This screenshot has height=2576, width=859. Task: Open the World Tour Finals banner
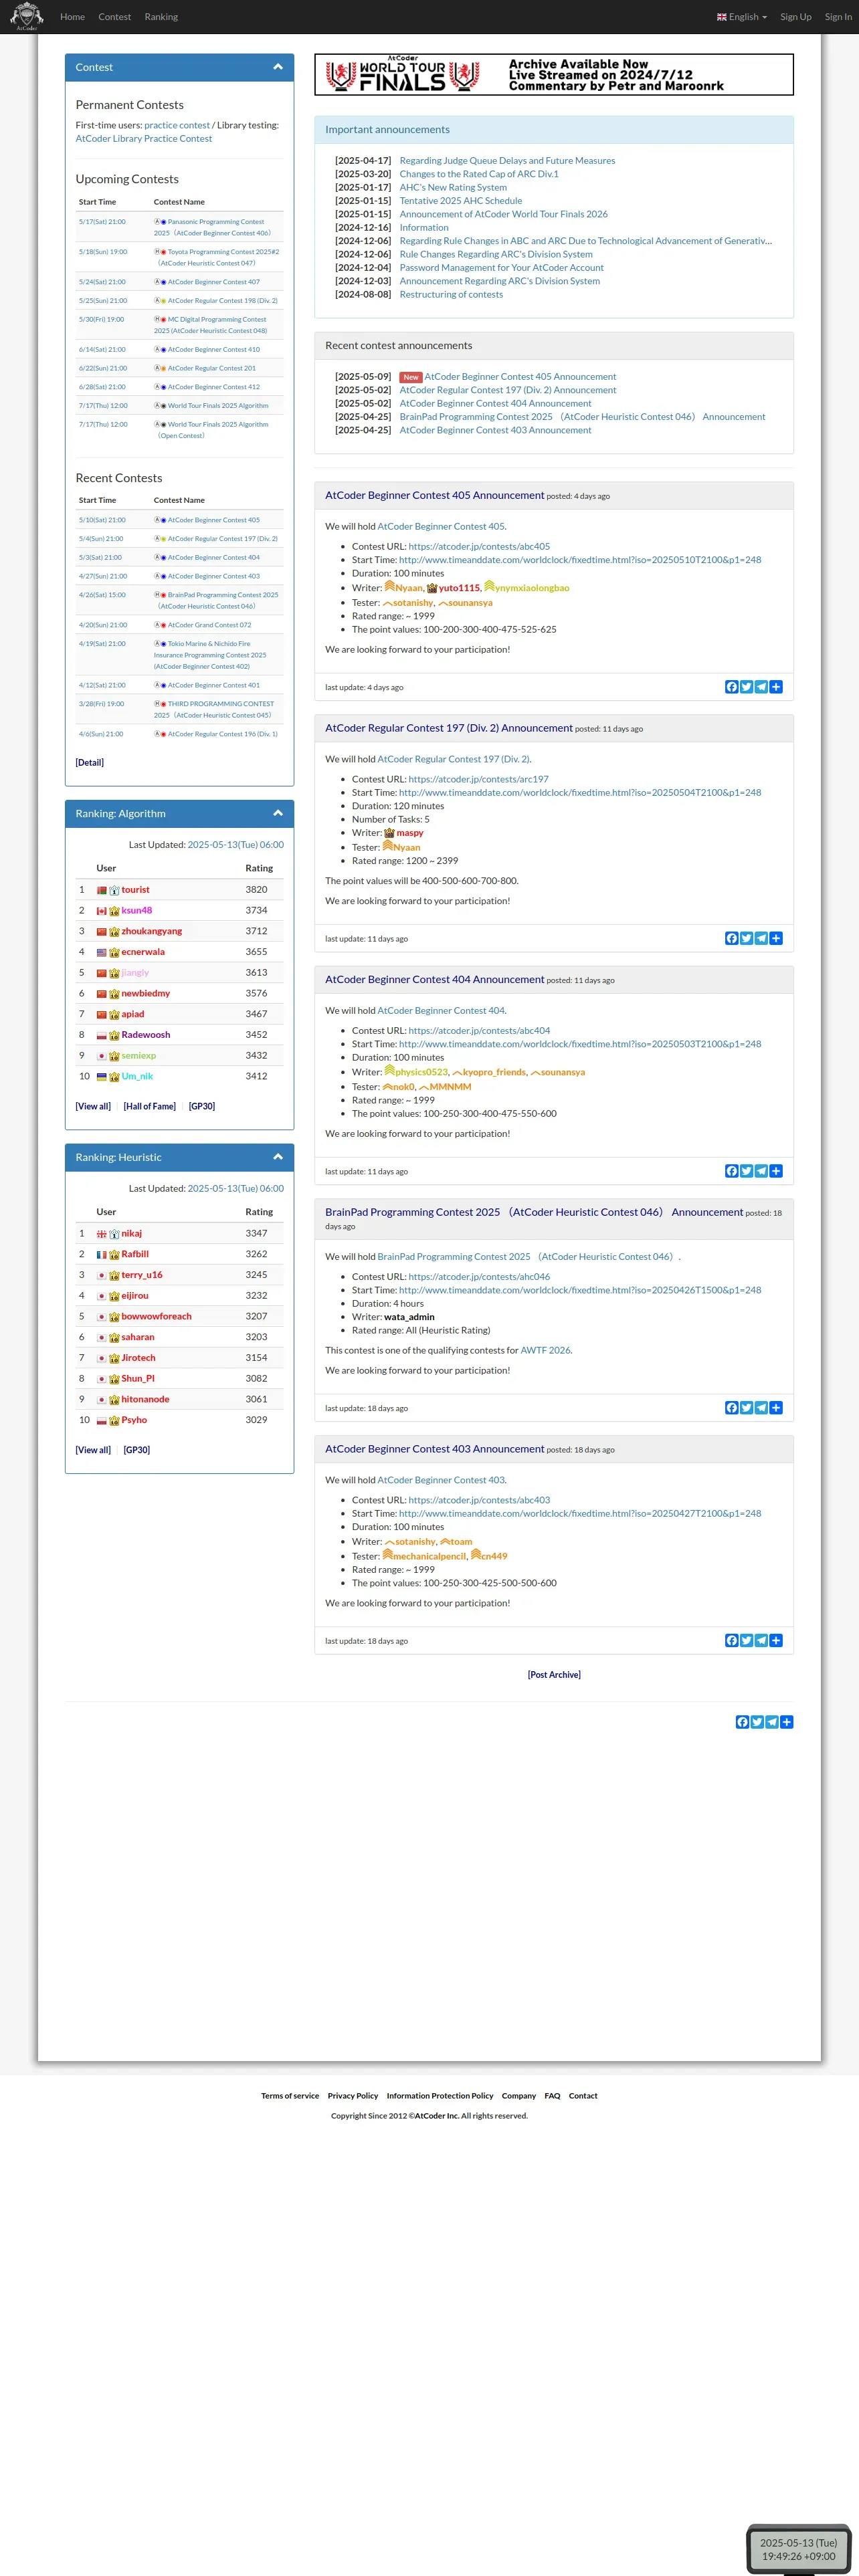[x=554, y=74]
